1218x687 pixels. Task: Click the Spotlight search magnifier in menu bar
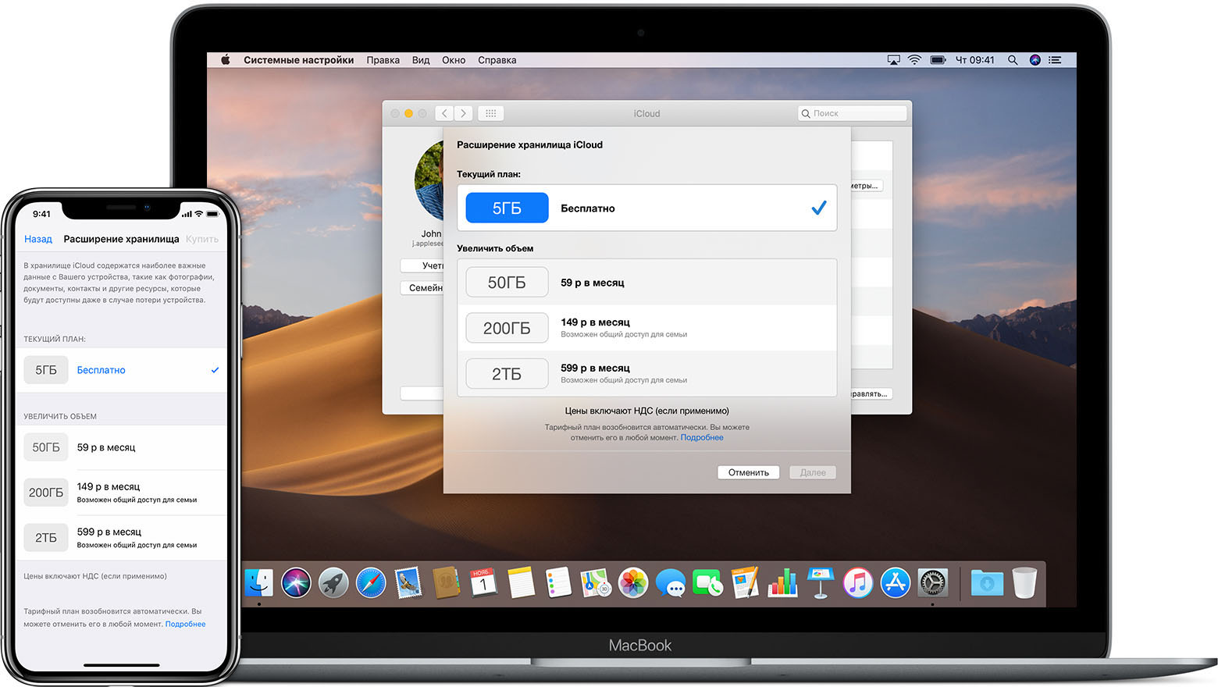point(1013,60)
